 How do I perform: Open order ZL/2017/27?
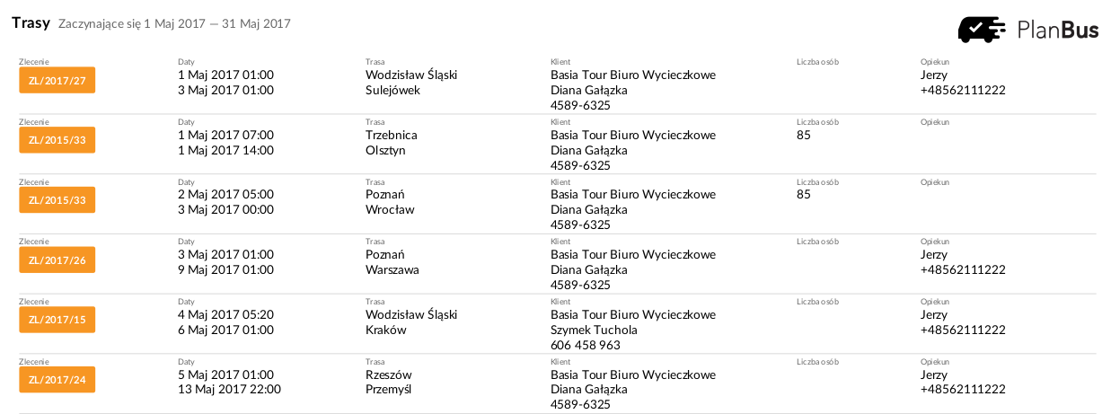pos(57,81)
